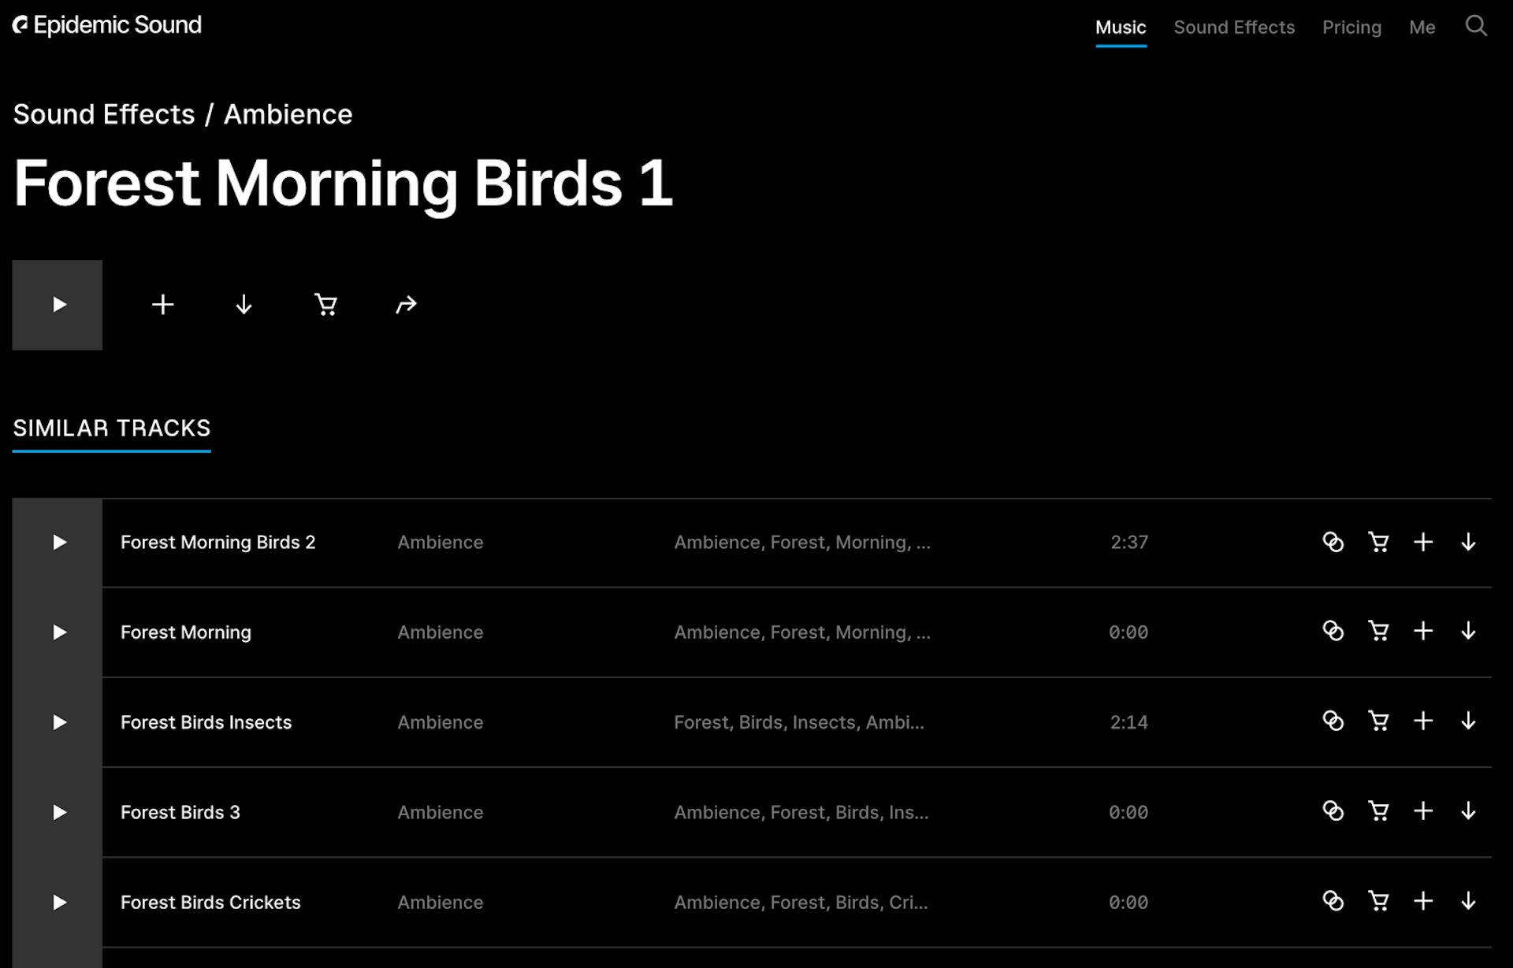Image resolution: width=1513 pixels, height=968 pixels.
Task: Click the Epidemic Sound logo
Action: point(107,25)
